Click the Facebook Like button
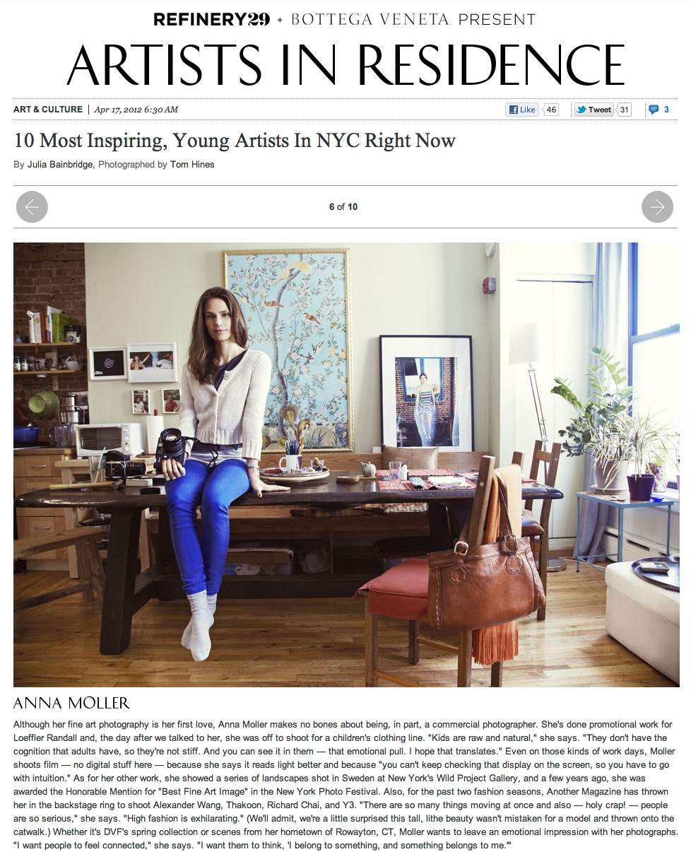Screen dimensions: 691x852 point(521,110)
